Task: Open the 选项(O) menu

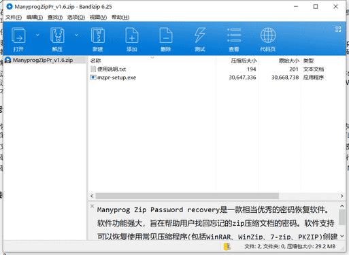Action: click(x=76, y=17)
